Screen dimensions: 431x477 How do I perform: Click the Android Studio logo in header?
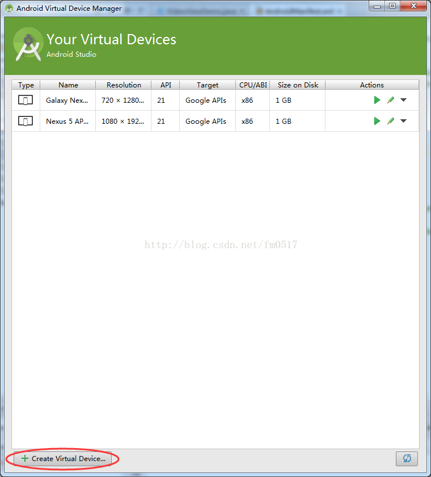click(28, 44)
